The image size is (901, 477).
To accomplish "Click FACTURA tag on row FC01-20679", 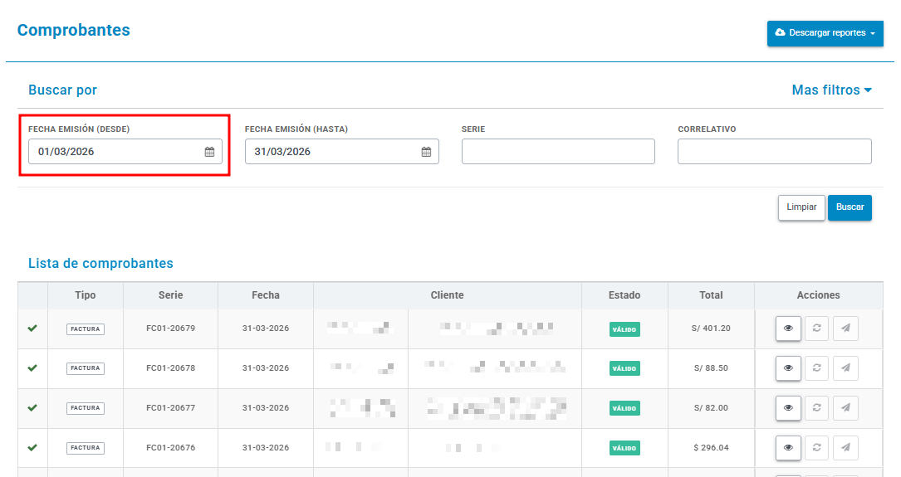I will coord(86,329).
